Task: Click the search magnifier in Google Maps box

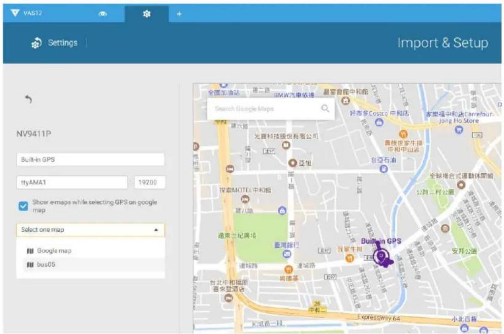Action: (x=325, y=109)
